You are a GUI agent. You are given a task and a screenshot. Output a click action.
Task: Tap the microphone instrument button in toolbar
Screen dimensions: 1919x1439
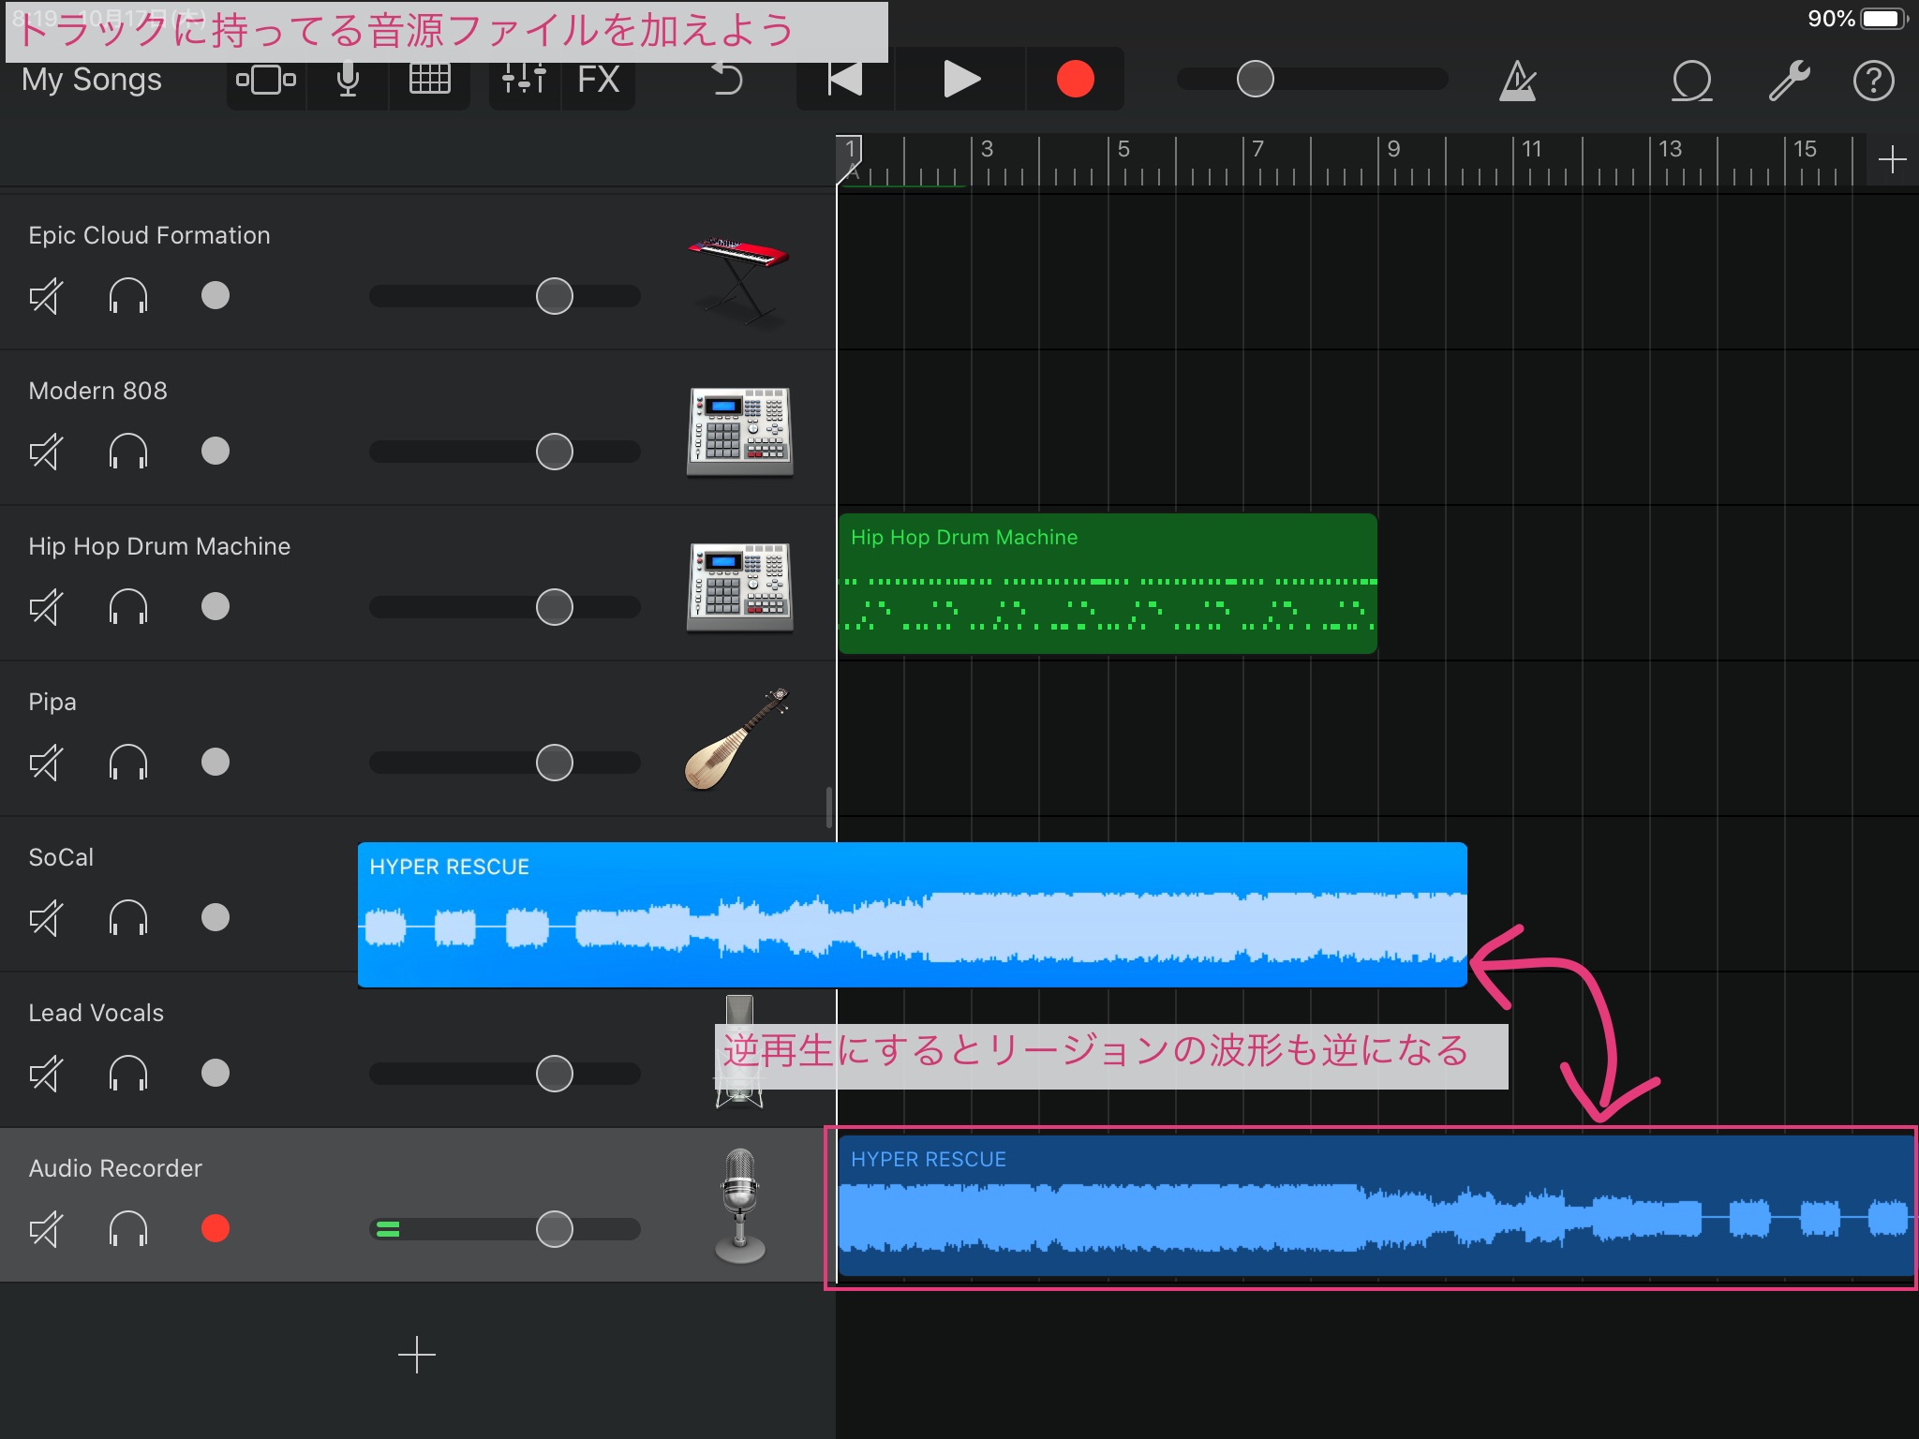pos(348,81)
